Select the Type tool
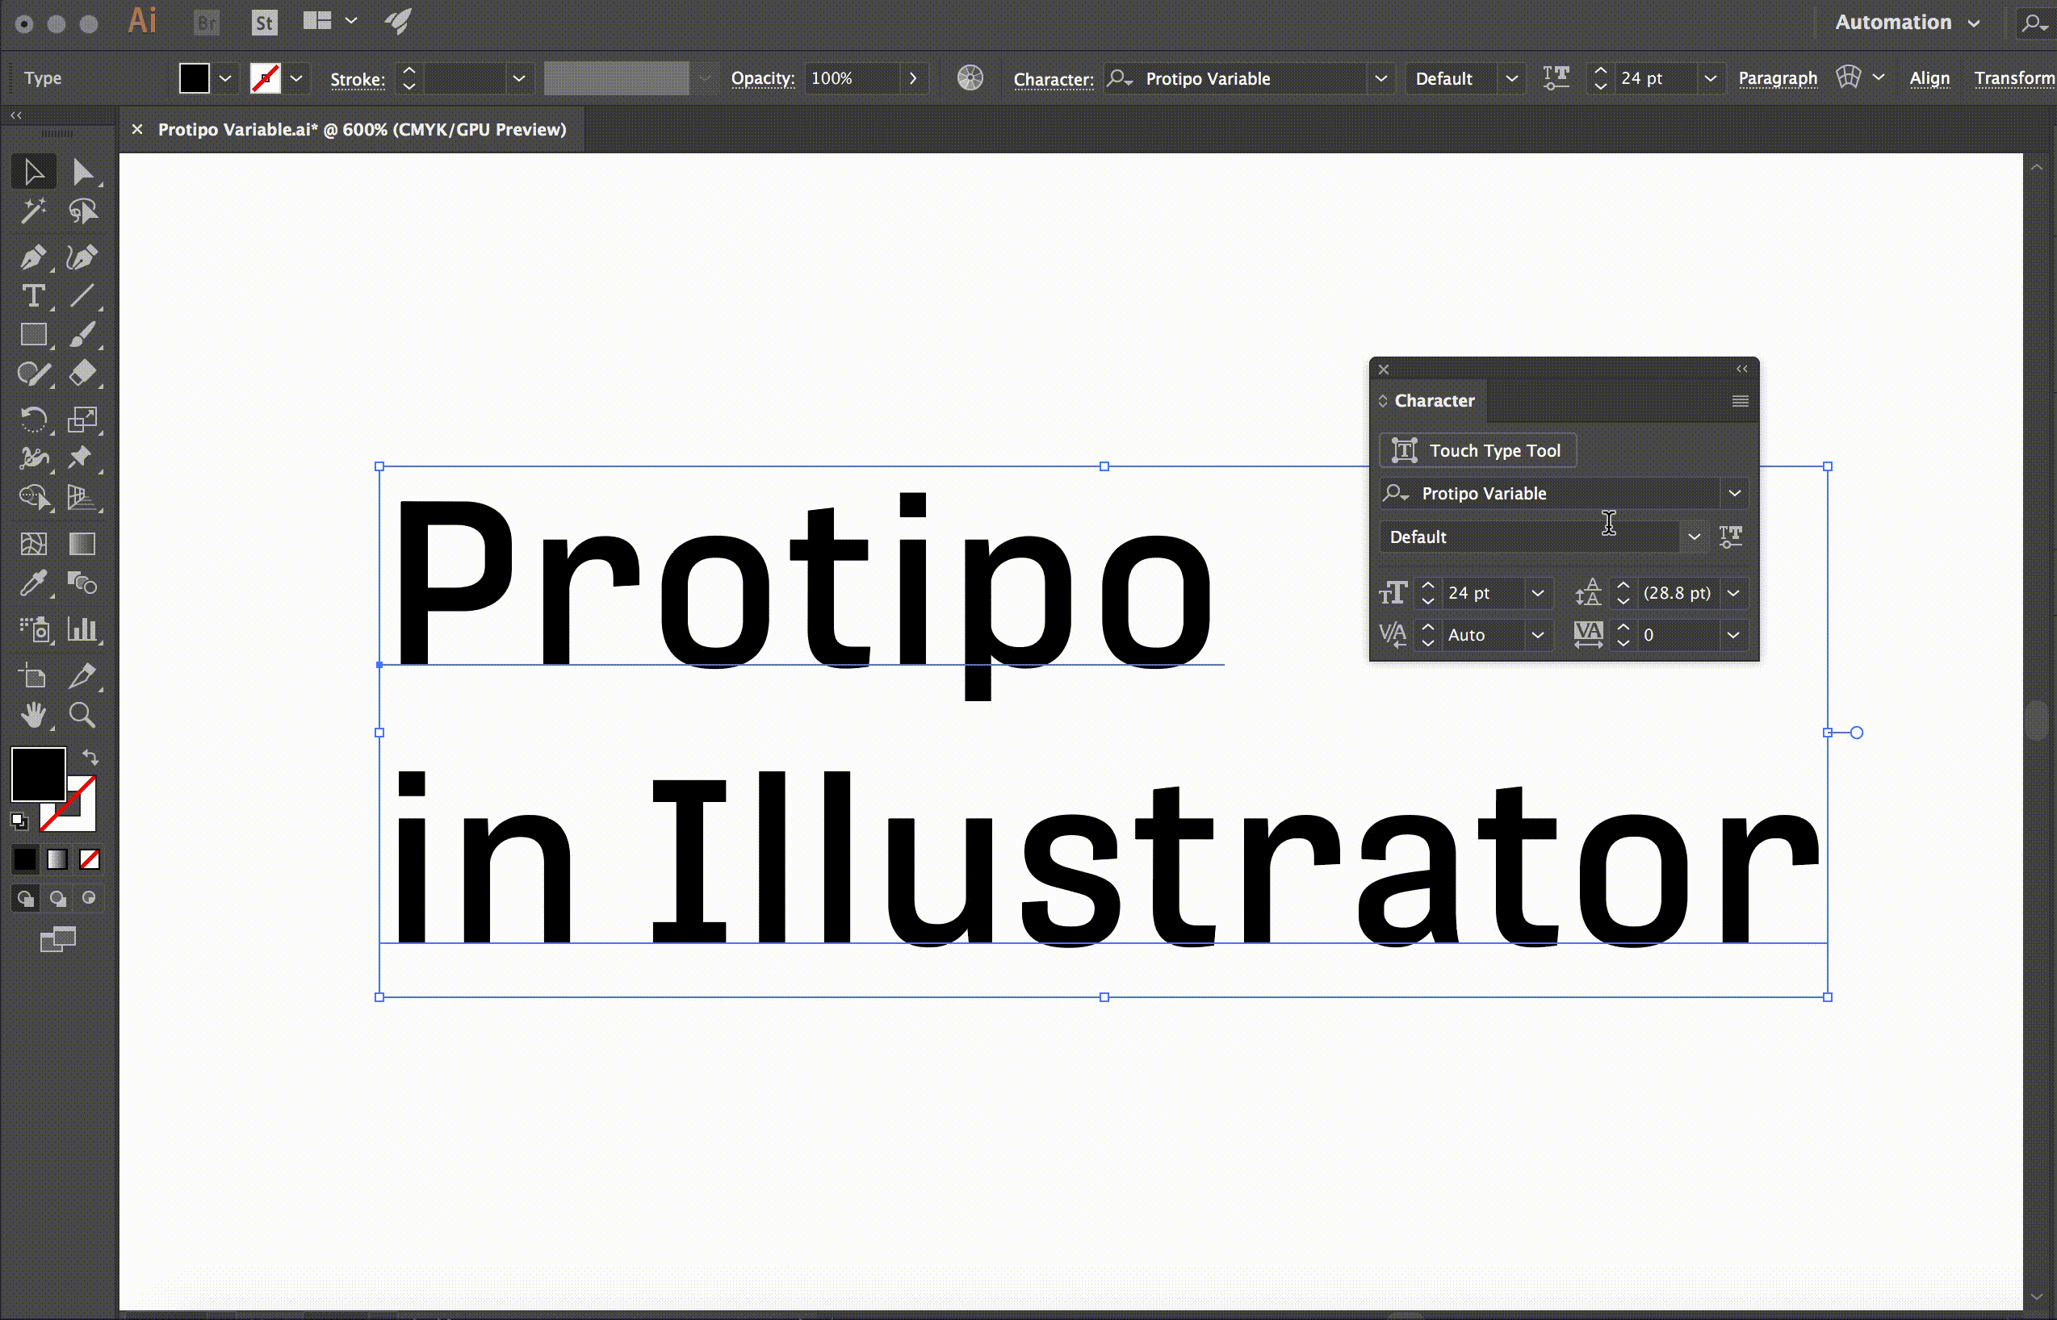Viewport: 2057px width, 1320px height. coord(33,296)
